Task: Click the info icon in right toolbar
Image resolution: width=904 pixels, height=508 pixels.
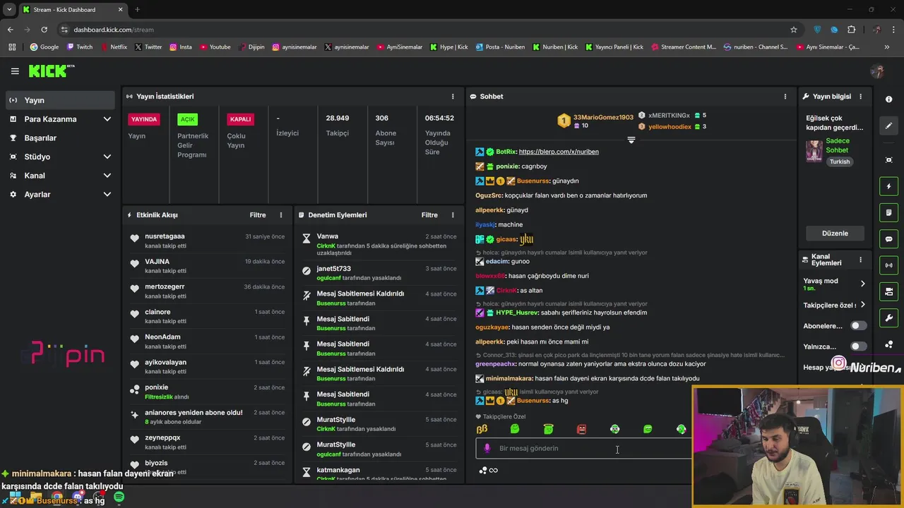Action: point(888,99)
